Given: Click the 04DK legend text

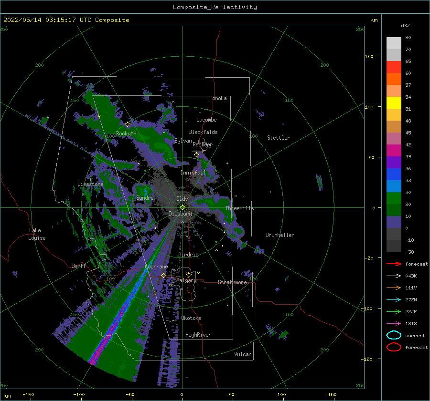Looking at the screenshot, I should point(411,276).
